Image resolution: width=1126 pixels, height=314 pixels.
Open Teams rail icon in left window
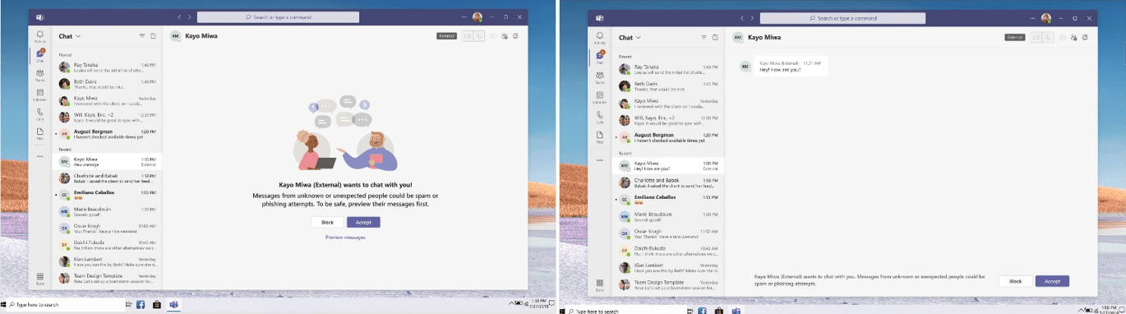[x=39, y=75]
